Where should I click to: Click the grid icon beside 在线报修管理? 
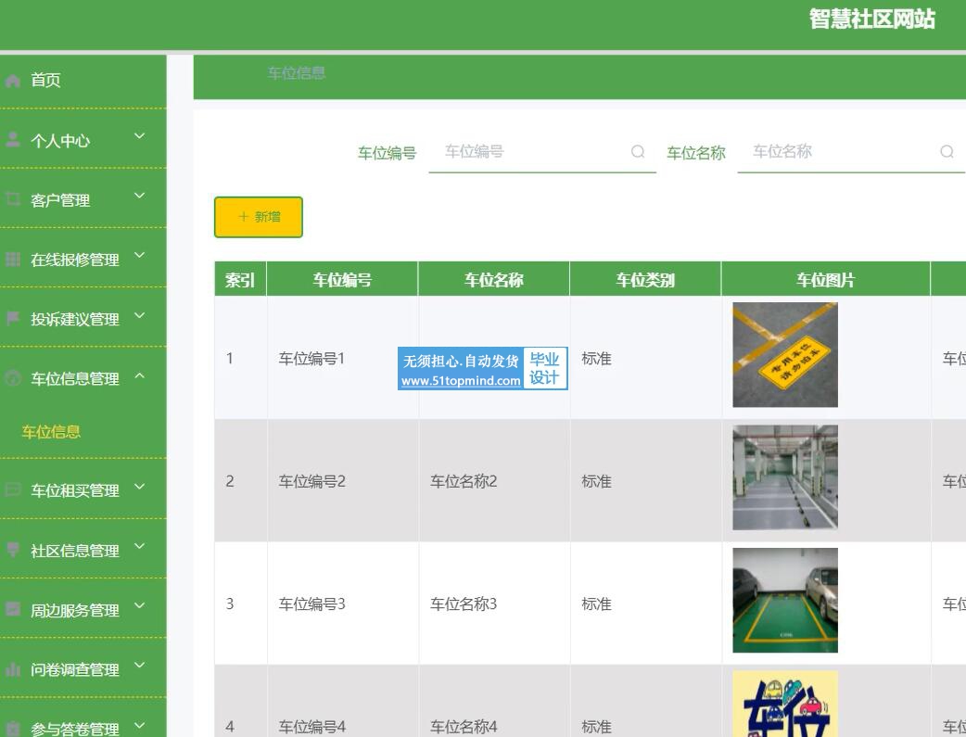12,260
